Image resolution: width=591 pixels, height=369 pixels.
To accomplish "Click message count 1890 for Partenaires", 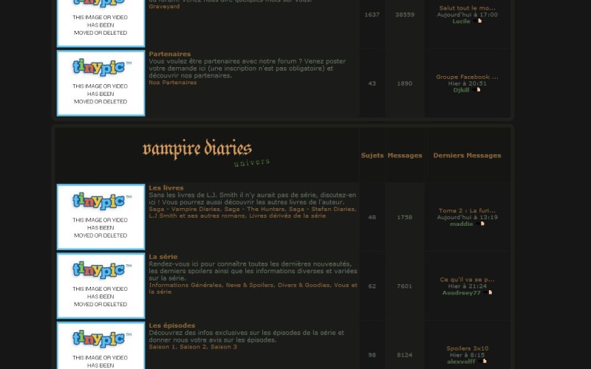I will tap(405, 83).
